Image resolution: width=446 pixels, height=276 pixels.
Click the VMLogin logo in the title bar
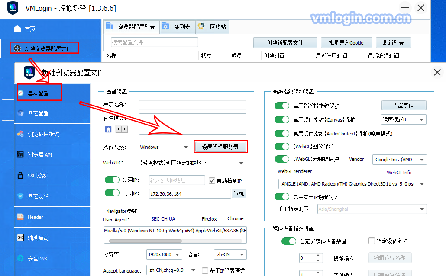(13, 8)
